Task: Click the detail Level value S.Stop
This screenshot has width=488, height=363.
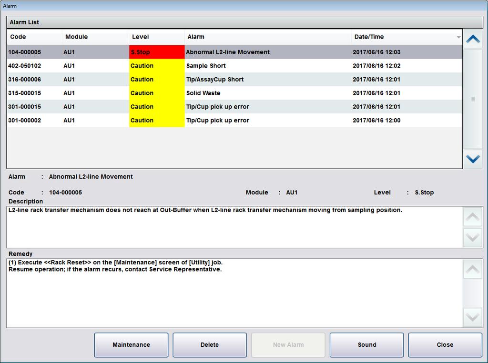Action: pyautogui.click(x=424, y=192)
